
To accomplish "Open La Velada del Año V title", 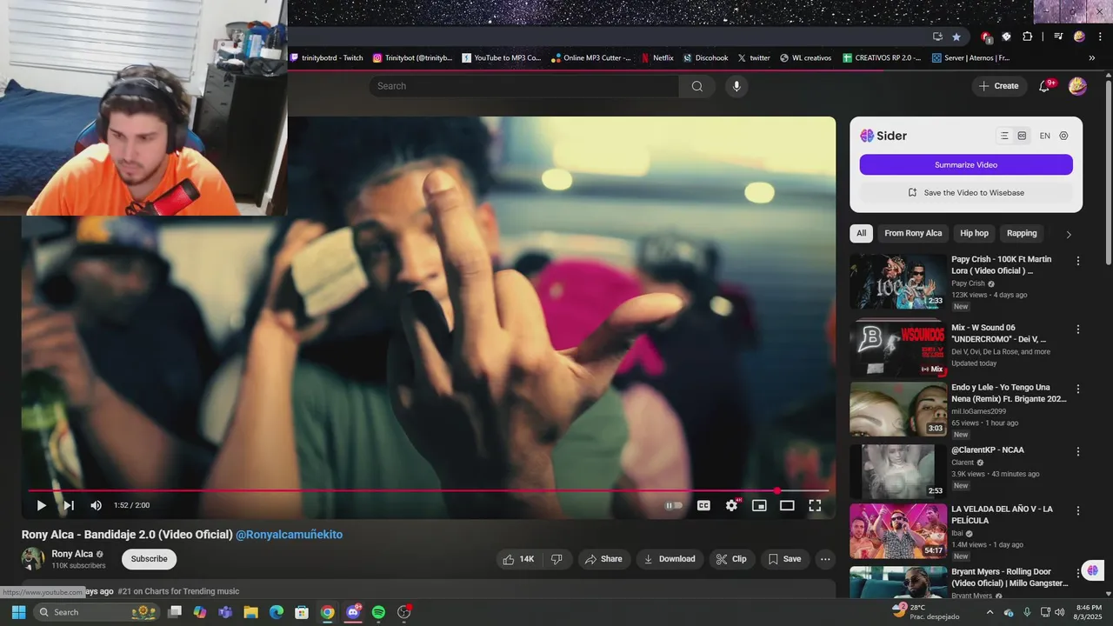I will [1002, 515].
